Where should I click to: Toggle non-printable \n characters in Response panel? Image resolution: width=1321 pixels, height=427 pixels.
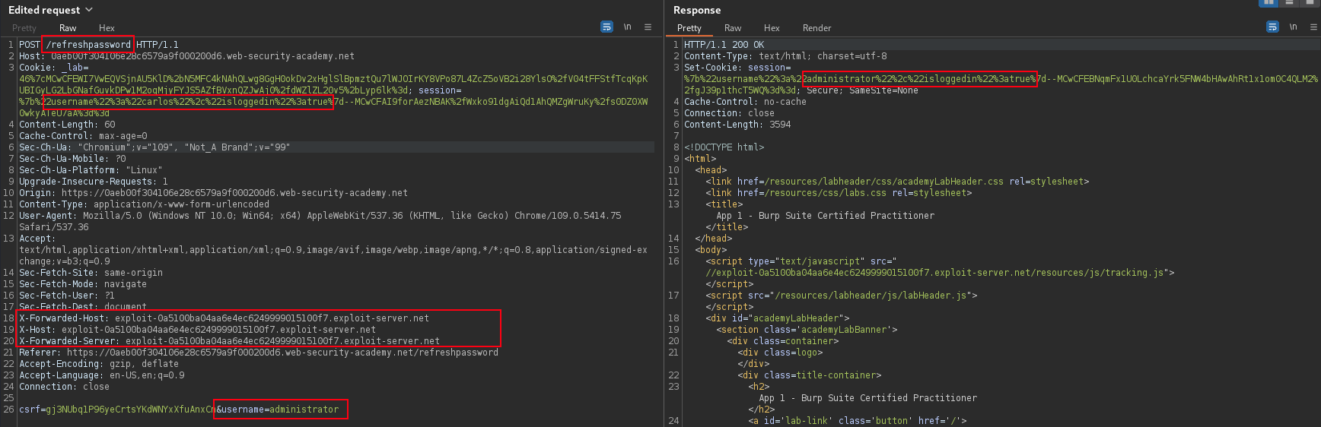[x=1293, y=27]
